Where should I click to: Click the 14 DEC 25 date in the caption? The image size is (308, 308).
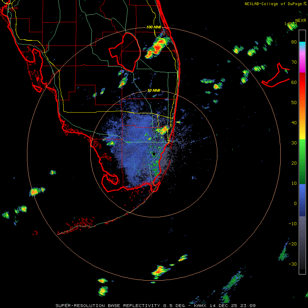(x=224, y=306)
